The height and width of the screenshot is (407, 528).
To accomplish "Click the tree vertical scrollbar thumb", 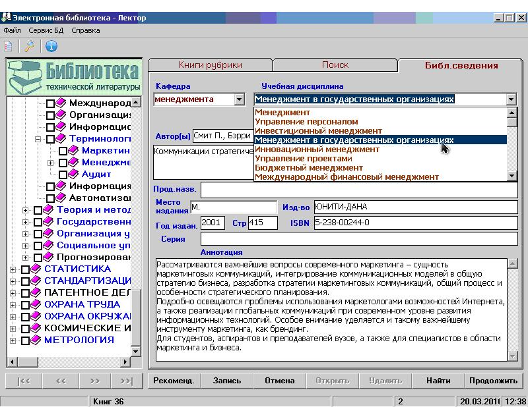I will (x=136, y=317).
